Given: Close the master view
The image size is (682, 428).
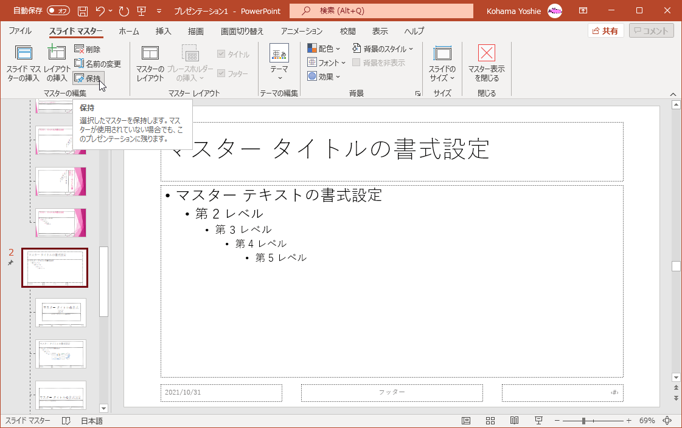Looking at the screenshot, I should (487, 63).
